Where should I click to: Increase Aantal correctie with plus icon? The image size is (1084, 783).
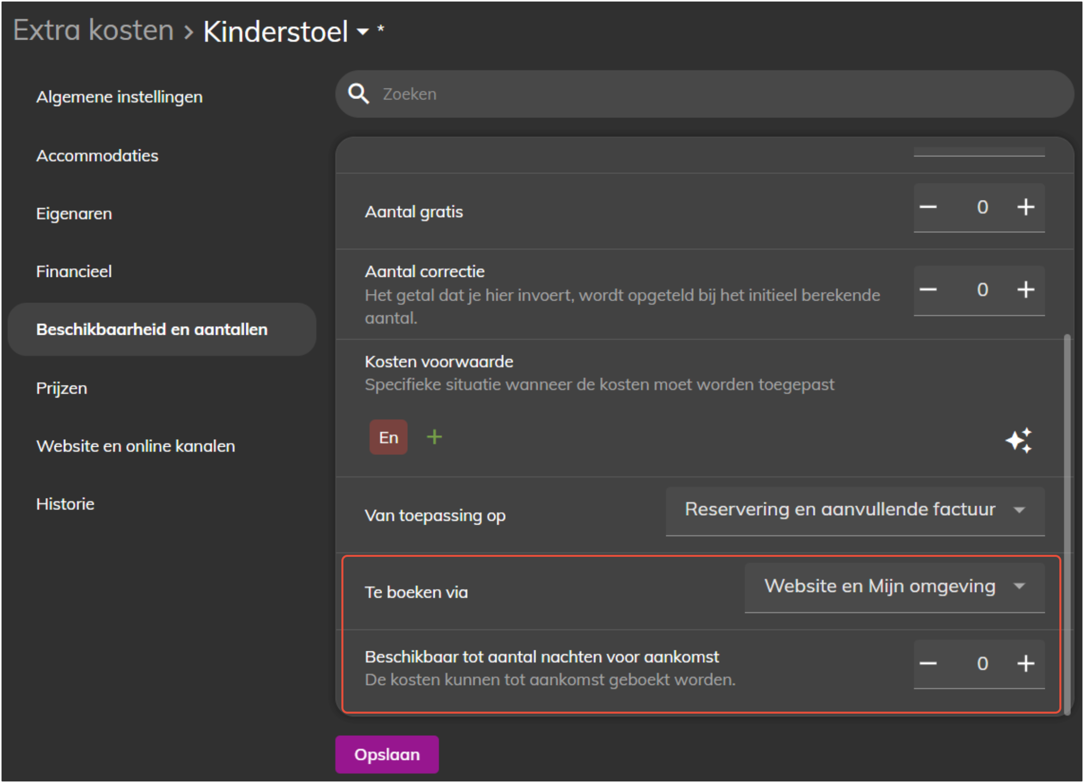[1026, 289]
